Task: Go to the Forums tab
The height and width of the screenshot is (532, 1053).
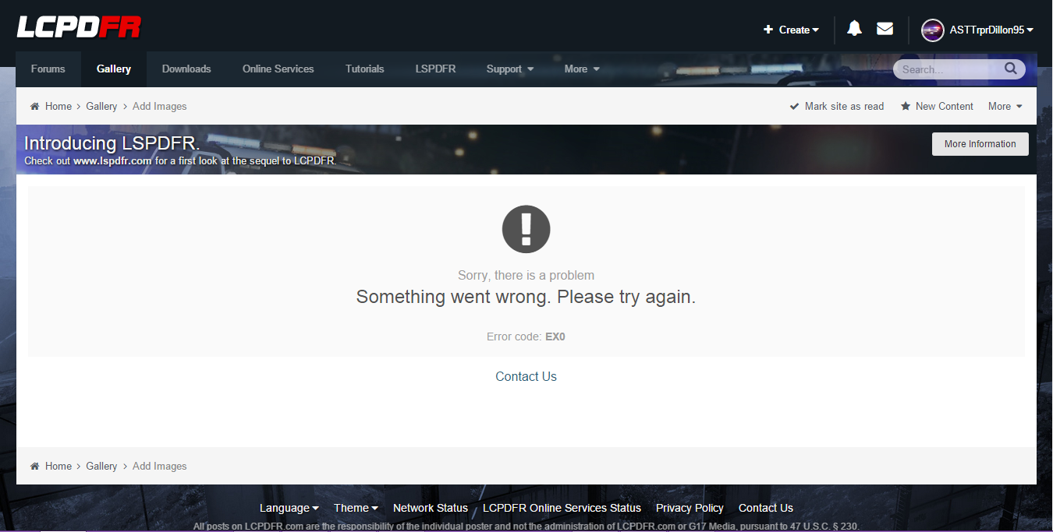Action: [48, 69]
